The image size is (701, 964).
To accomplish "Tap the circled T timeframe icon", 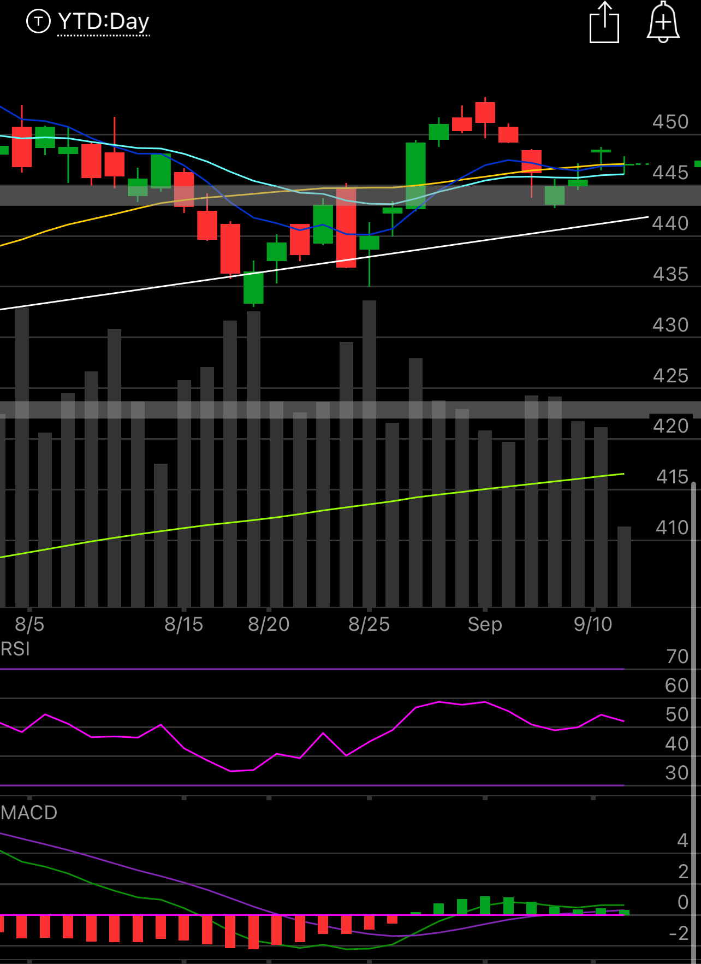I will click(38, 21).
